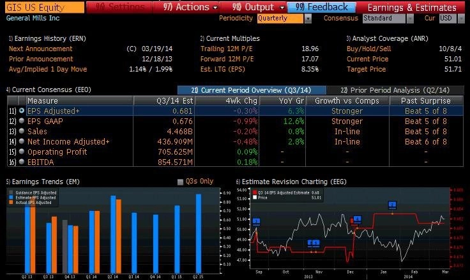The image size is (470, 280).
Task: Click the Operating Profit estimate 705.625M
Action: pyautogui.click(x=175, y=152)
